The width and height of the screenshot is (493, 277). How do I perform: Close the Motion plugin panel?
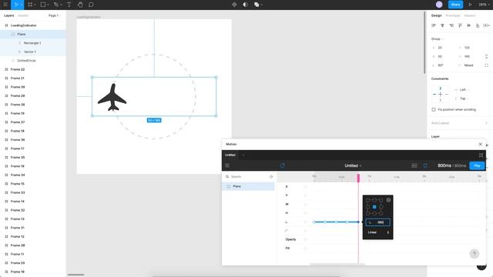[481, 144]
